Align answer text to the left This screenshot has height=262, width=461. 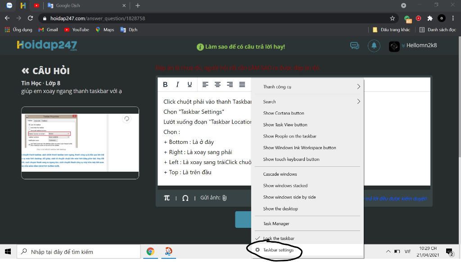[x=205, y=84]
